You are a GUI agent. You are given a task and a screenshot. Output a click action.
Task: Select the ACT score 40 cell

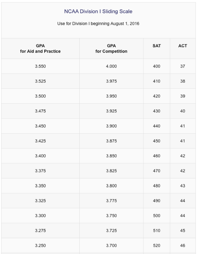(x=183, y=111)
